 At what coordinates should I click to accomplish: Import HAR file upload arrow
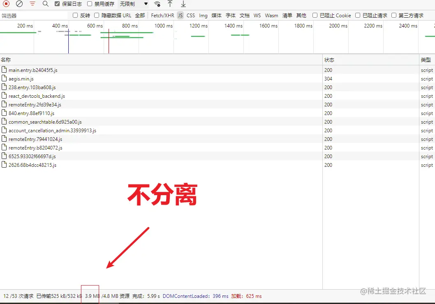point(170,4)
